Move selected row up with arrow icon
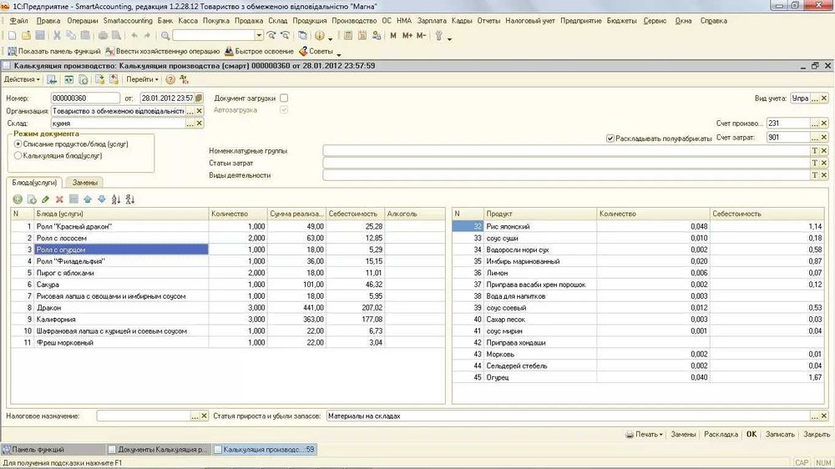 (88, 199)
